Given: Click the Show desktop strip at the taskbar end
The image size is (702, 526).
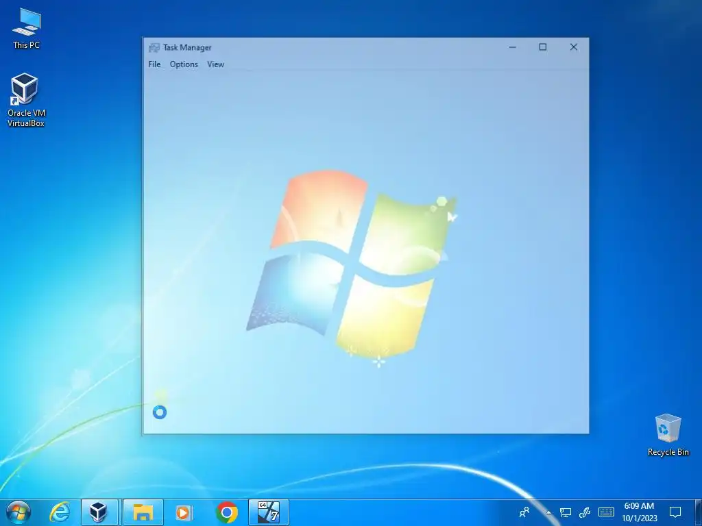Looking at the screenshot, I should coord(699,512).
